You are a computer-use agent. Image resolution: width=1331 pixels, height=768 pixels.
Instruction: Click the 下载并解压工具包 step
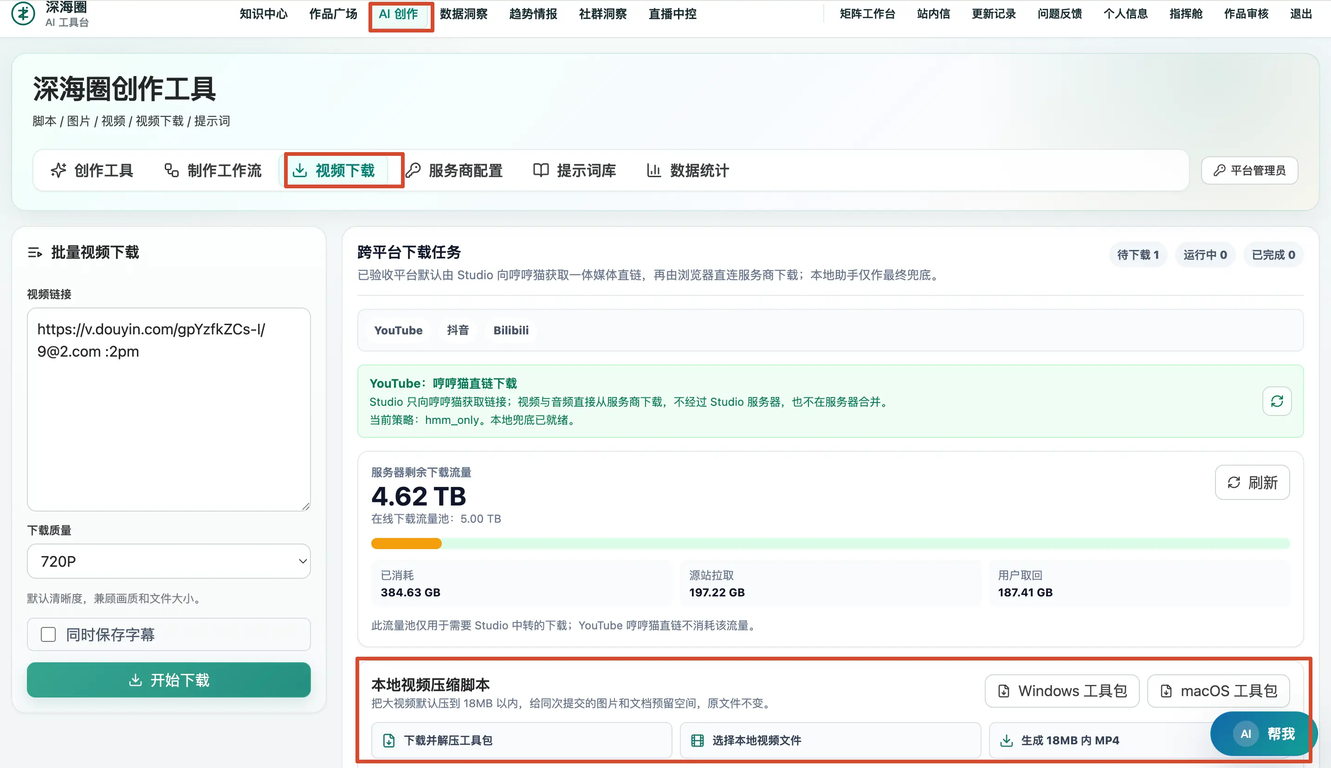tap(522, 741)
